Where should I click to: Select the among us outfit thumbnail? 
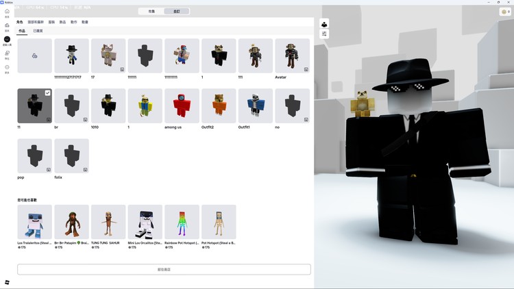pos(182,105)
